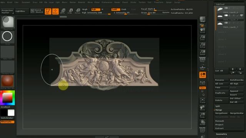Click the SwitchColor button
Image resolution: width=246 pixels, height=138 pixels.
pyautogui.click(x=7, y=118)
